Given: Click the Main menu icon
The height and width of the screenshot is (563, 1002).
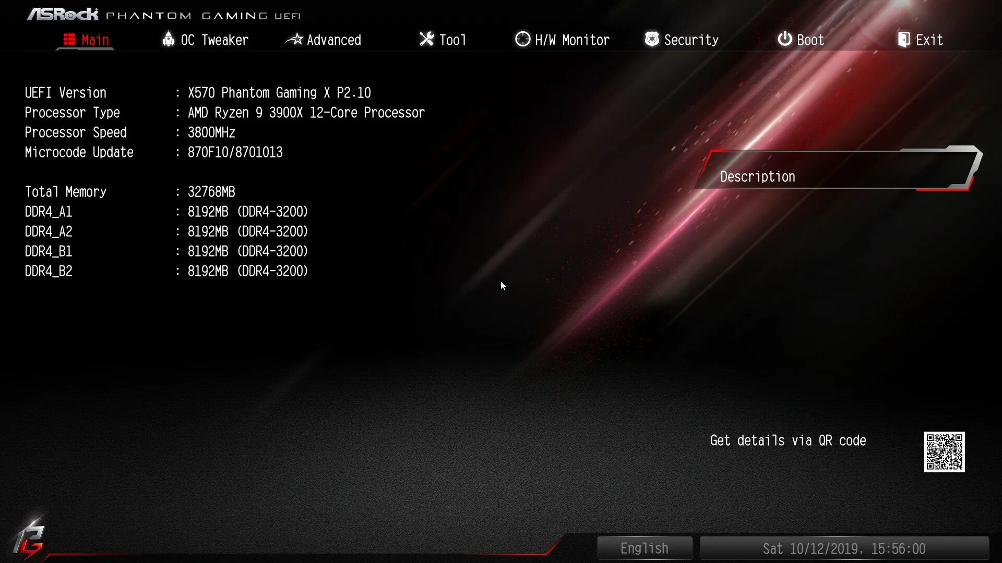Looking at the screenshot, I should click(68, 39).
